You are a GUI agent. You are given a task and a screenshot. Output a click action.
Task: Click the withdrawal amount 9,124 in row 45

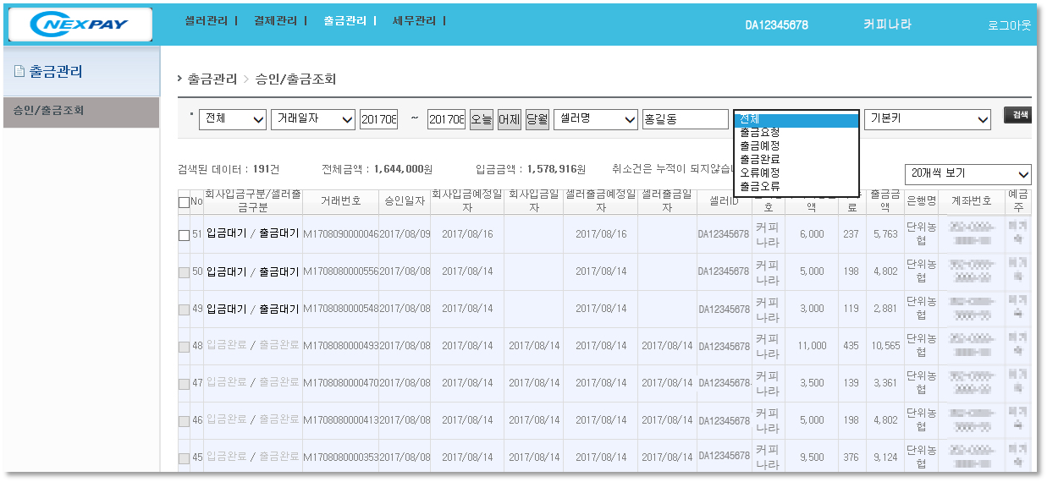pos(884,457)
